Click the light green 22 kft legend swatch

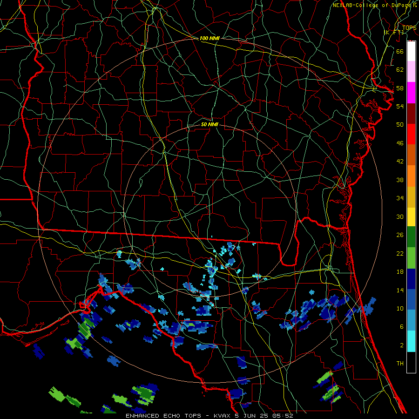tap(411, 258)
